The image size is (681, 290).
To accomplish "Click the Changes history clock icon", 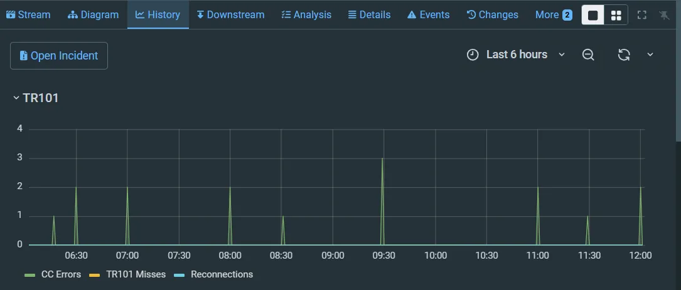I will click(471, 15).
